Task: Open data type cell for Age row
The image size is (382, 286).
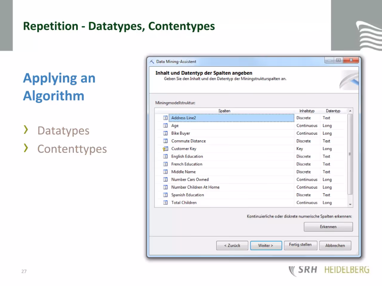Action: point(334,126)
